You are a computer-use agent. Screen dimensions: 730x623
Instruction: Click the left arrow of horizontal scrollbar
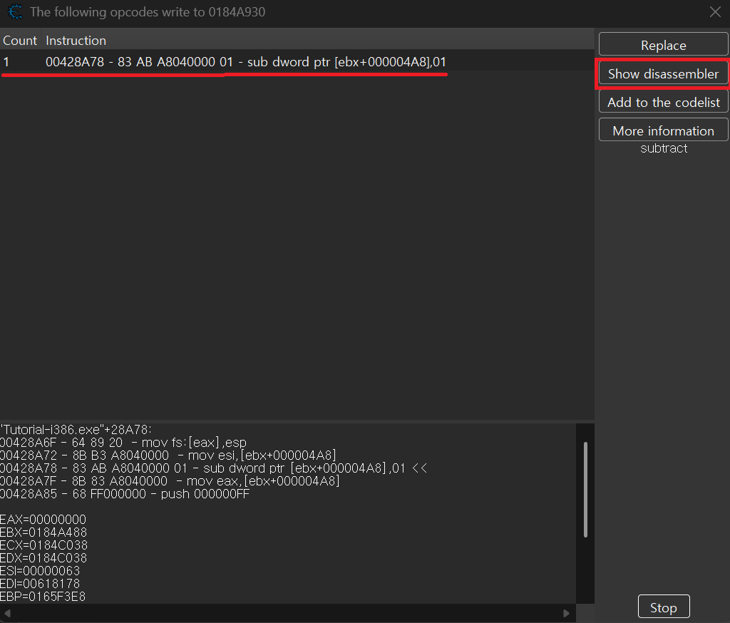coord(6,613)
